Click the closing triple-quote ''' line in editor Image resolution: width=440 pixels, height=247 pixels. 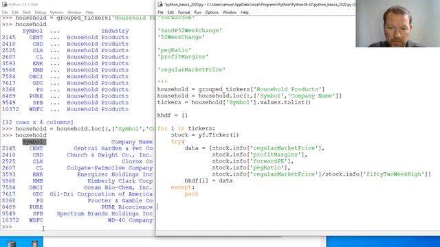162,82
